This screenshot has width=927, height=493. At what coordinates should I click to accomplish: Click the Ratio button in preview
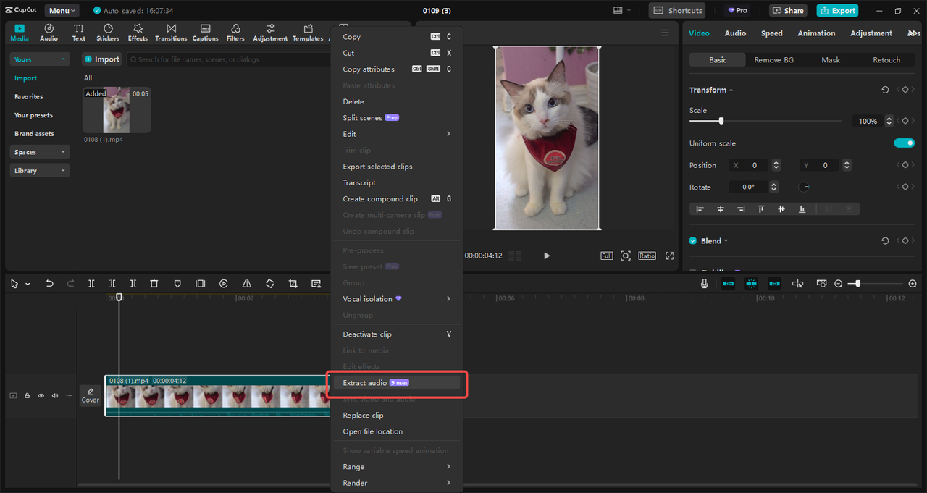click(647, 256)
